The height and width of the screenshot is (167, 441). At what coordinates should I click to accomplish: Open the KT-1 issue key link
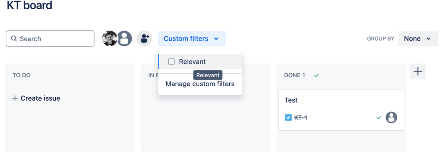(300, 118)
